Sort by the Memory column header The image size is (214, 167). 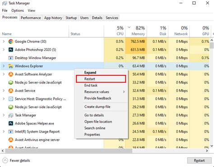click(136, 31)
